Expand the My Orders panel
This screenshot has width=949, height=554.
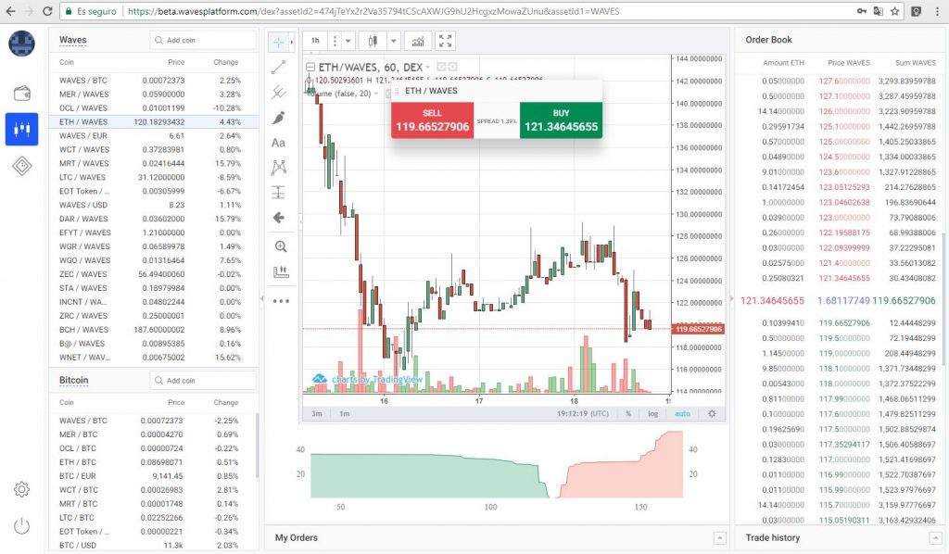(719, 537)
